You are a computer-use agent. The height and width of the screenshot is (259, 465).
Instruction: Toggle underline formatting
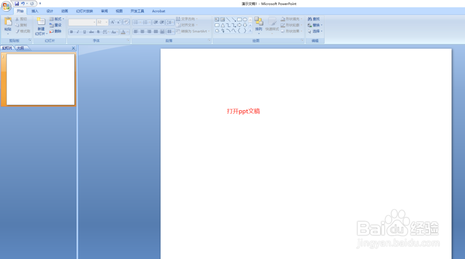coord(85,32)
